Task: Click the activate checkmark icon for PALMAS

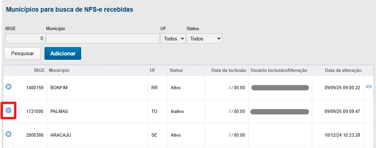Action: click(x=9, y=110)
